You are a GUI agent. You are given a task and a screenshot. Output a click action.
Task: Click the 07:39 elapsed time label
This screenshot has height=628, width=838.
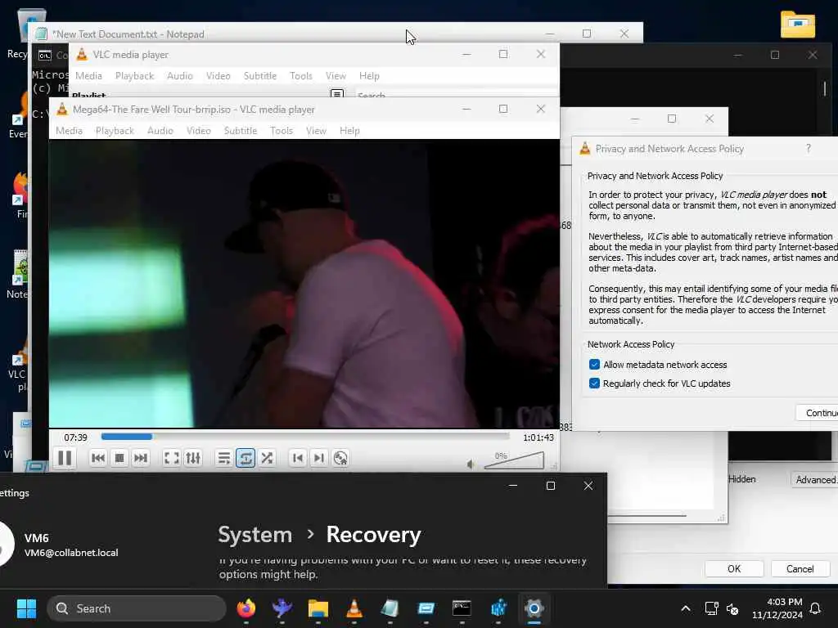point(75,437)
